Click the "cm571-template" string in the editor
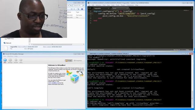Viewport: 195px width, 110px height. pyautogui.click(x=126, y=13)
